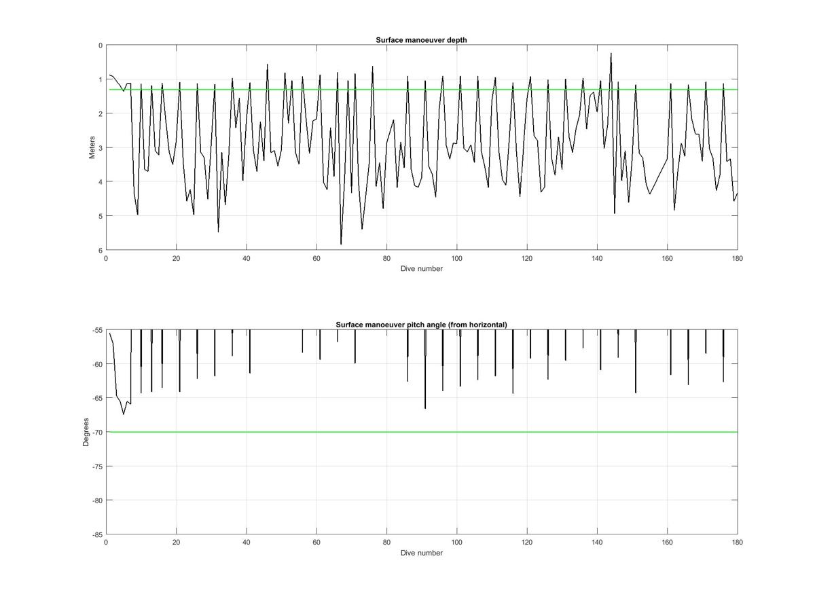Click the '2' tick on the Meters axis

101,113
